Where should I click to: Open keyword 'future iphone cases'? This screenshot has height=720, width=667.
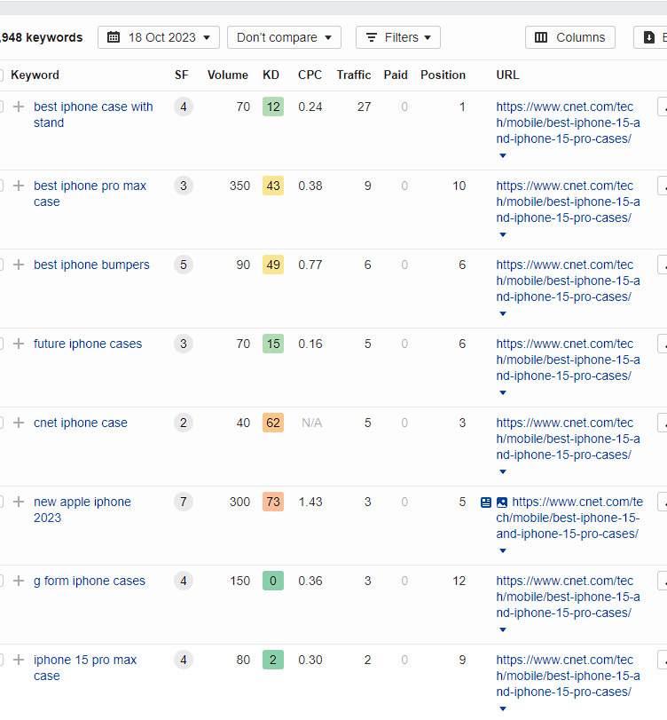(88, 344)
